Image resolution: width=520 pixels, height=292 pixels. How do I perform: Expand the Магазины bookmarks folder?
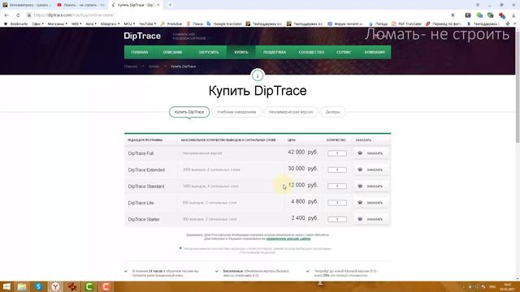coord(57,24)
